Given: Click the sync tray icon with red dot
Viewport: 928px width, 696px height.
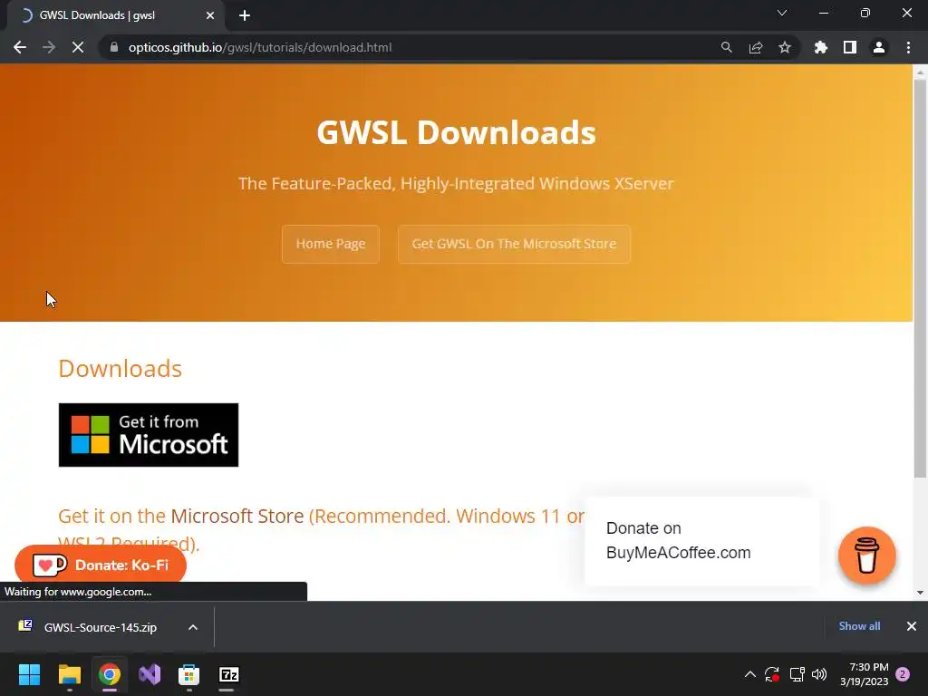Looking at the screenshot, I should [772, 674].
